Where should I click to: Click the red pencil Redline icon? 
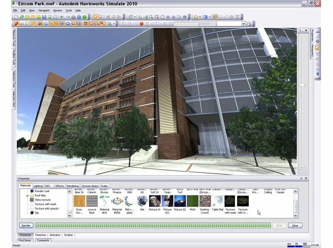[x=17, y=24]
